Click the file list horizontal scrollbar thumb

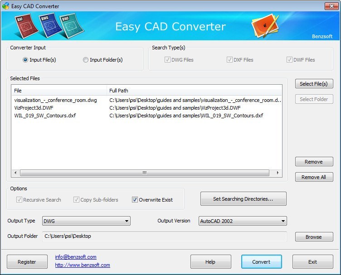pos(145,173)
